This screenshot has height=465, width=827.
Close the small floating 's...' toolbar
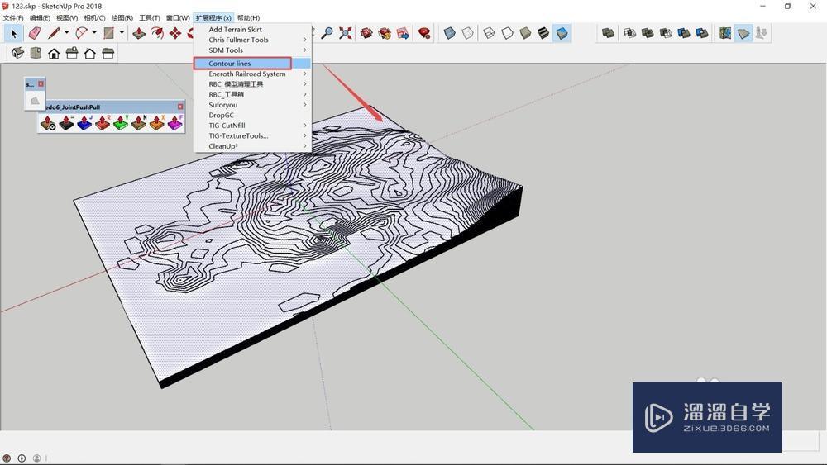(41, 83)
